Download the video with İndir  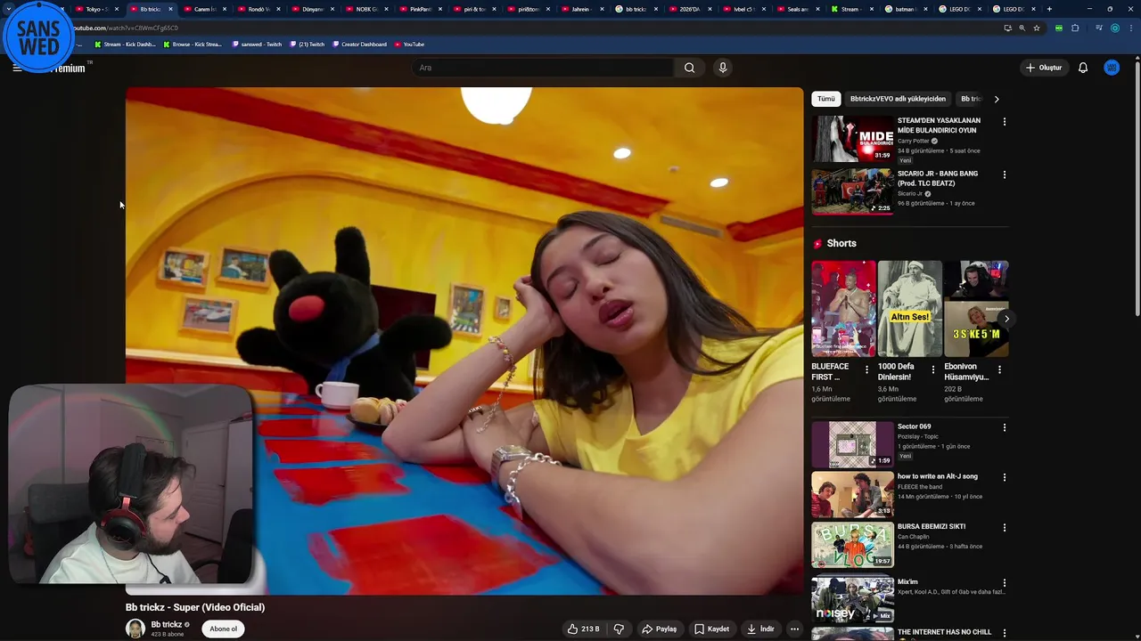[x=761, y=629]
